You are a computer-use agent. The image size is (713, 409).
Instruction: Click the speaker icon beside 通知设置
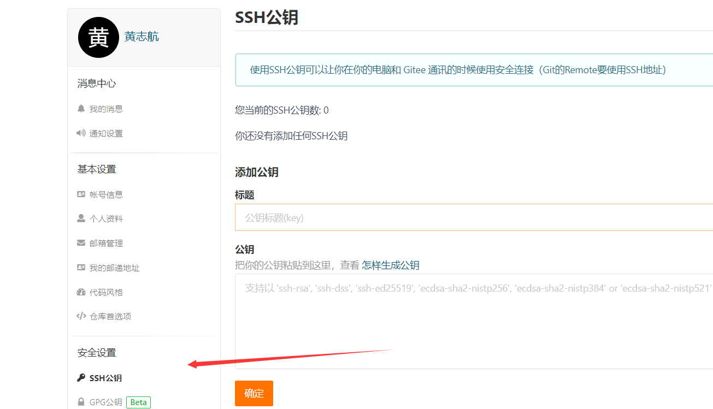[x=81, y=133]
